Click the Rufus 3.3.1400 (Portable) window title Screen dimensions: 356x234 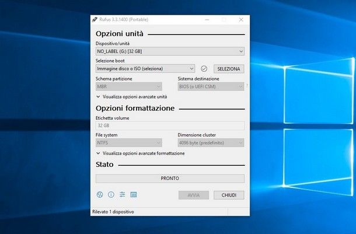124,19
